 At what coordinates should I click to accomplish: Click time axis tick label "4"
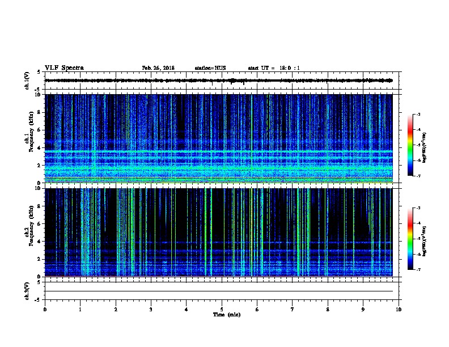[x=187, y=310]
